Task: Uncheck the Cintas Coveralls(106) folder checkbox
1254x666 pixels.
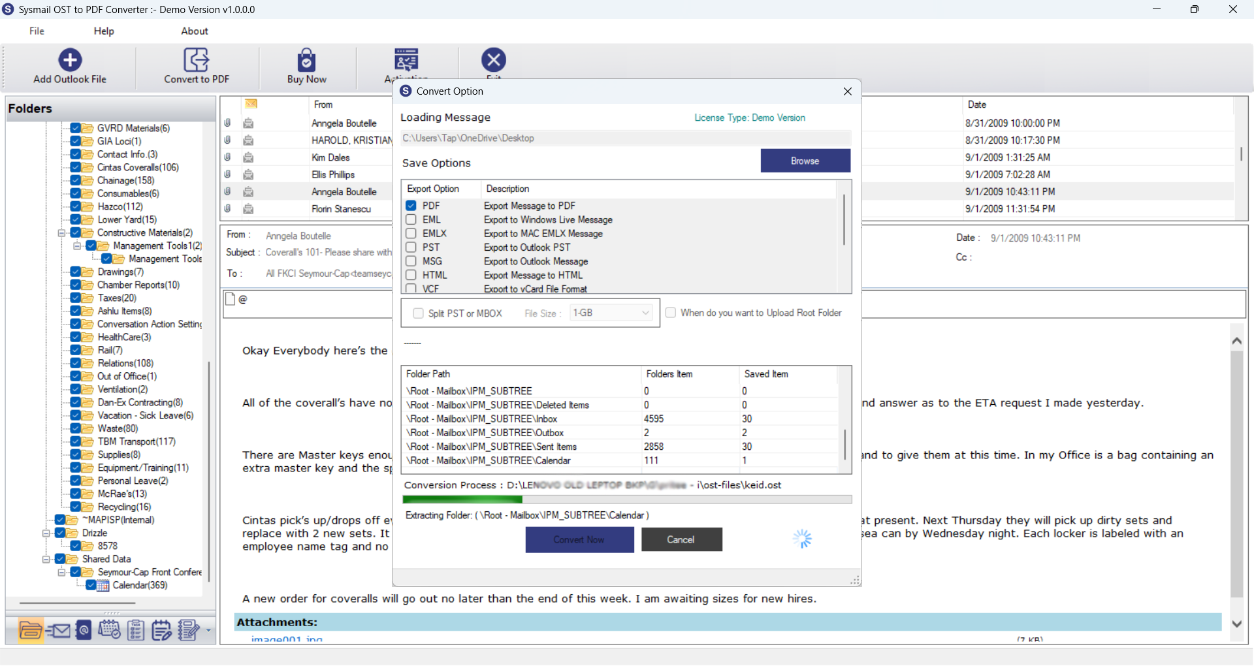Action: 76,168
